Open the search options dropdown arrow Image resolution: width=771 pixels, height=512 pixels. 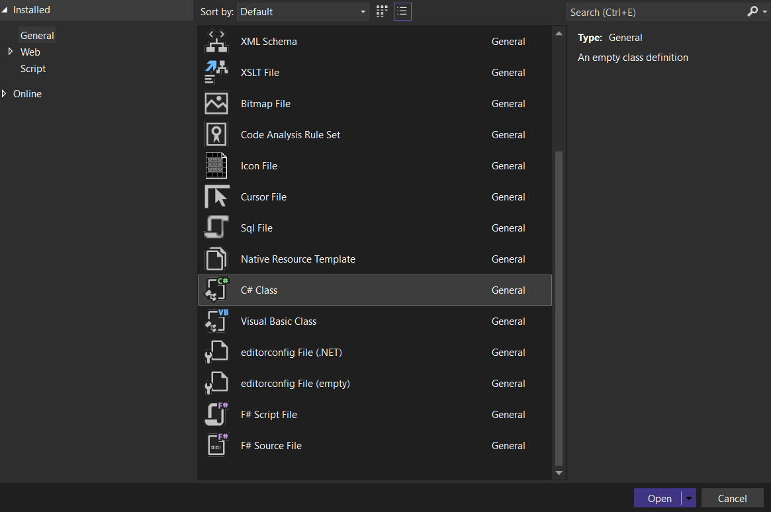pos(764,11)
